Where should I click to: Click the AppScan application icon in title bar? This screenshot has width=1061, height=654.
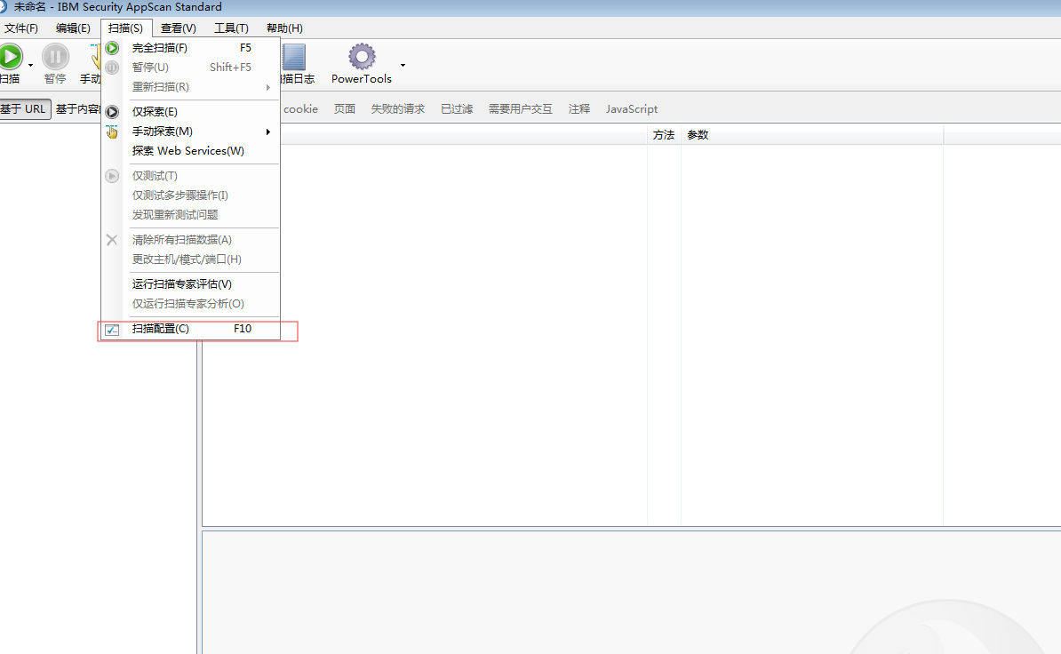(4, 7)
